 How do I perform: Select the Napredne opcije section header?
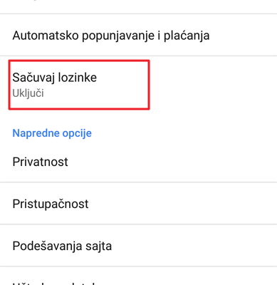(52, 133)
